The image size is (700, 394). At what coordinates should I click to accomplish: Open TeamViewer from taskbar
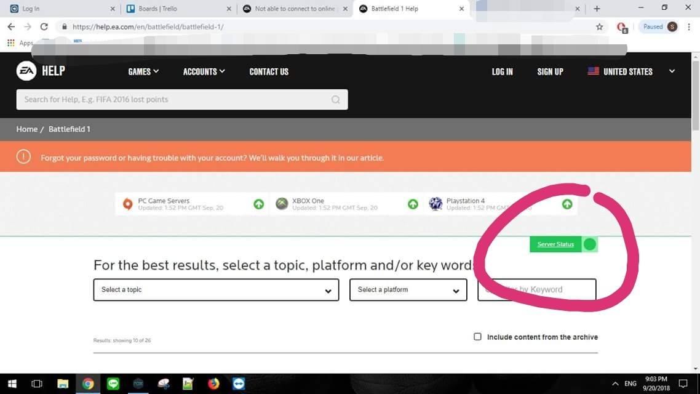point(239,384)
